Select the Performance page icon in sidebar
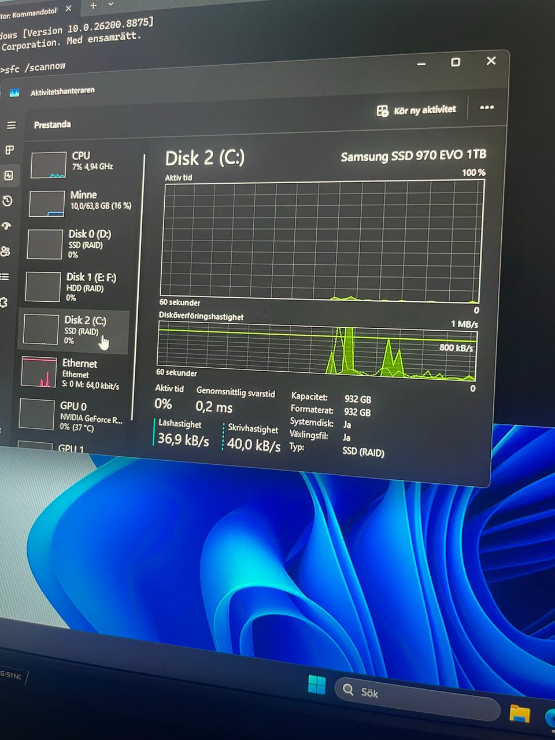555x740 pixels. click(9, 176)
